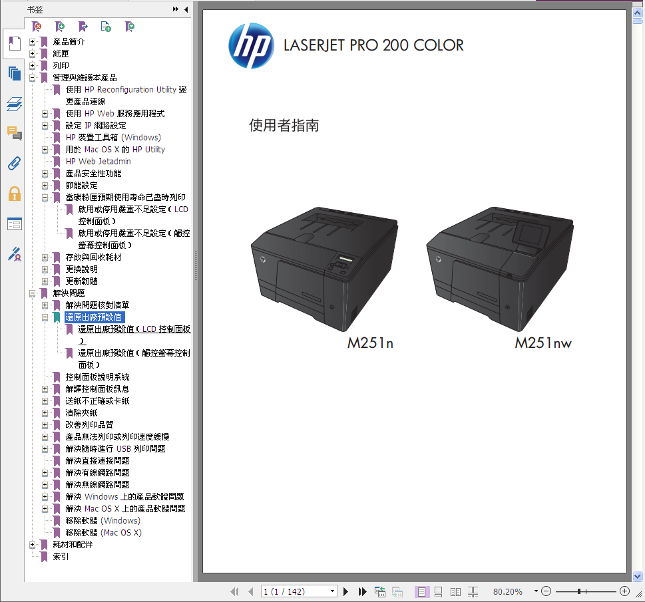This screenshot has height=602, width=645.
Task: Expand the 紙匣 bookmark
Action: pyautogui.click(x=32, y=54)
